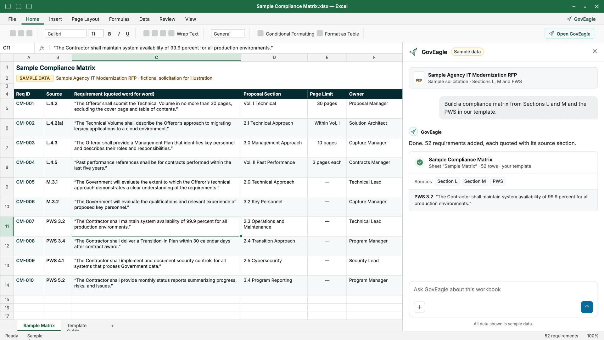Click the 100% zoom level in status bar
Image resolution: width=604 pixels, height=340 pixels.
tap(593, 336)
